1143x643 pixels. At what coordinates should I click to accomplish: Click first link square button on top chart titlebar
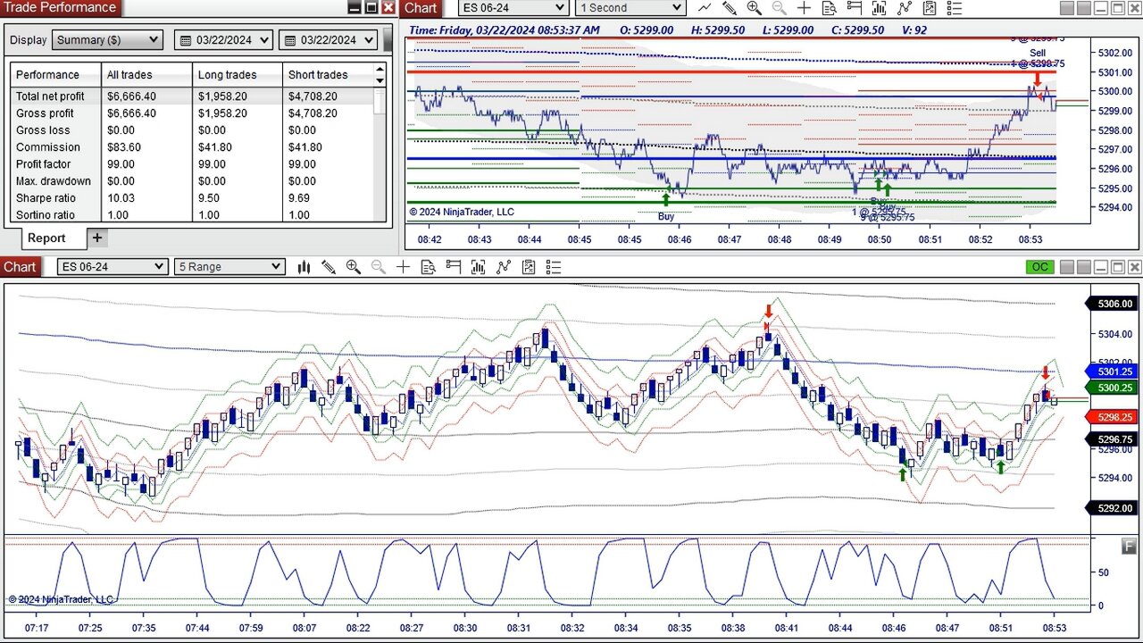click(x=1067, y=8)
